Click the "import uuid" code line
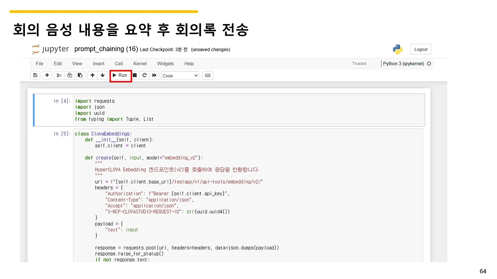Image resolution: width=497 pixels, height=279 pixels. coord(90,113)
